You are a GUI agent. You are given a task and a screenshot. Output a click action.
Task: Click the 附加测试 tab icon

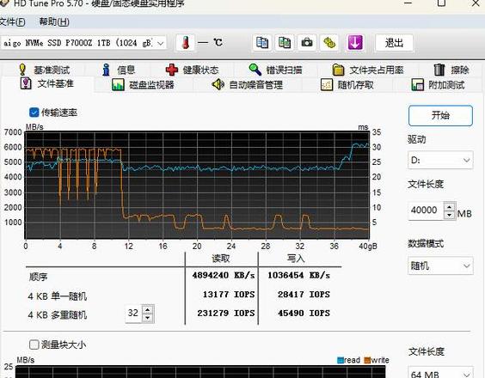click(x=417, y=85)
